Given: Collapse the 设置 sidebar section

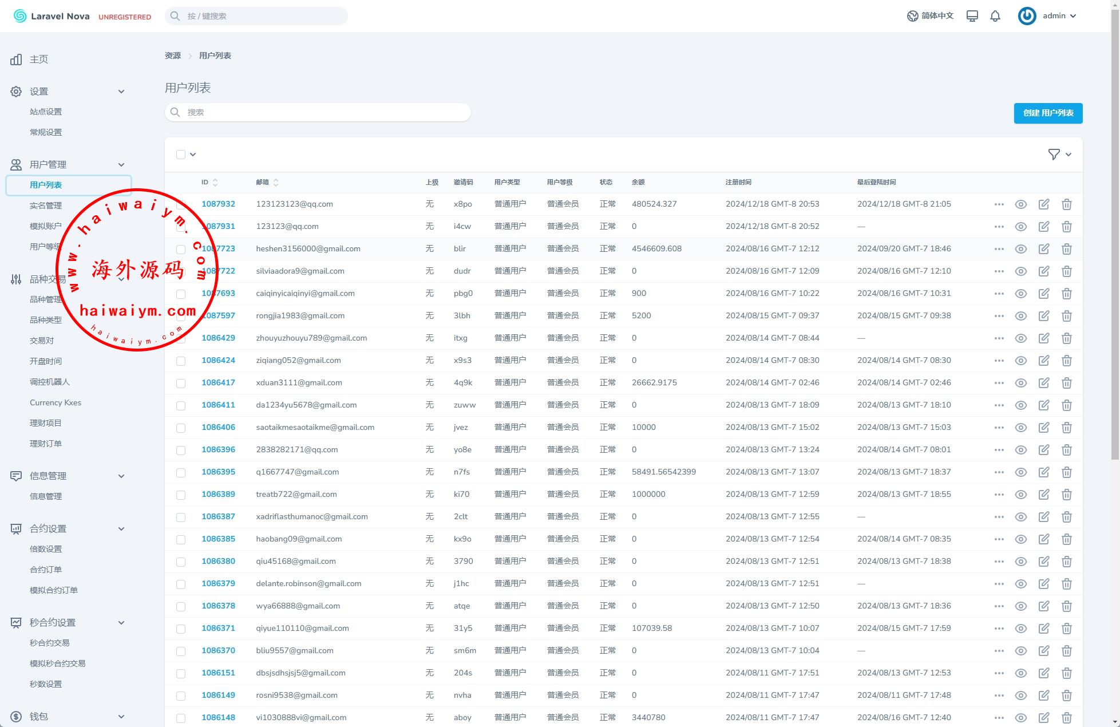Looking at the screenshot, I should tap(121, 92).
